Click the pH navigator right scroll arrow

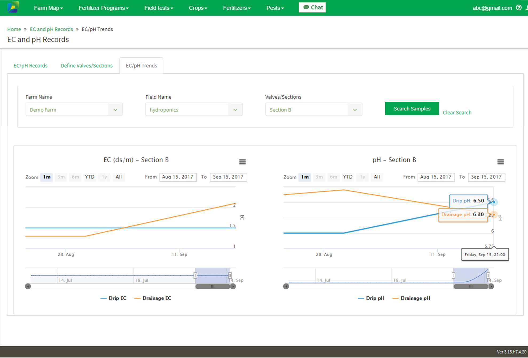pos(491,286)
